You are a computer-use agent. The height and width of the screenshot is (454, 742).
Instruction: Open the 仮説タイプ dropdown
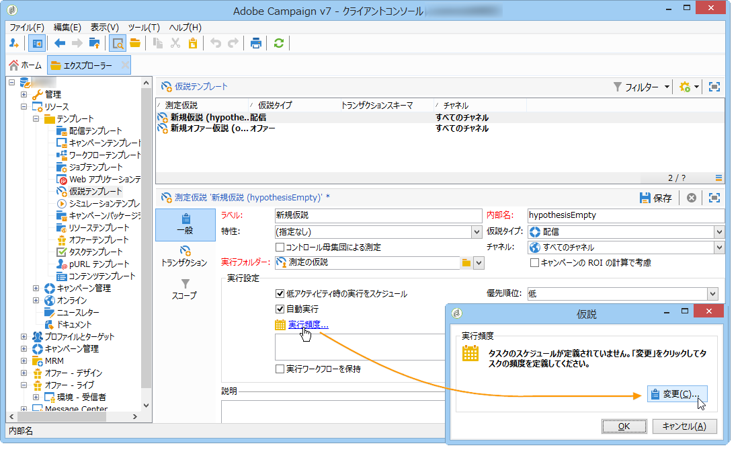pos(719,232)
